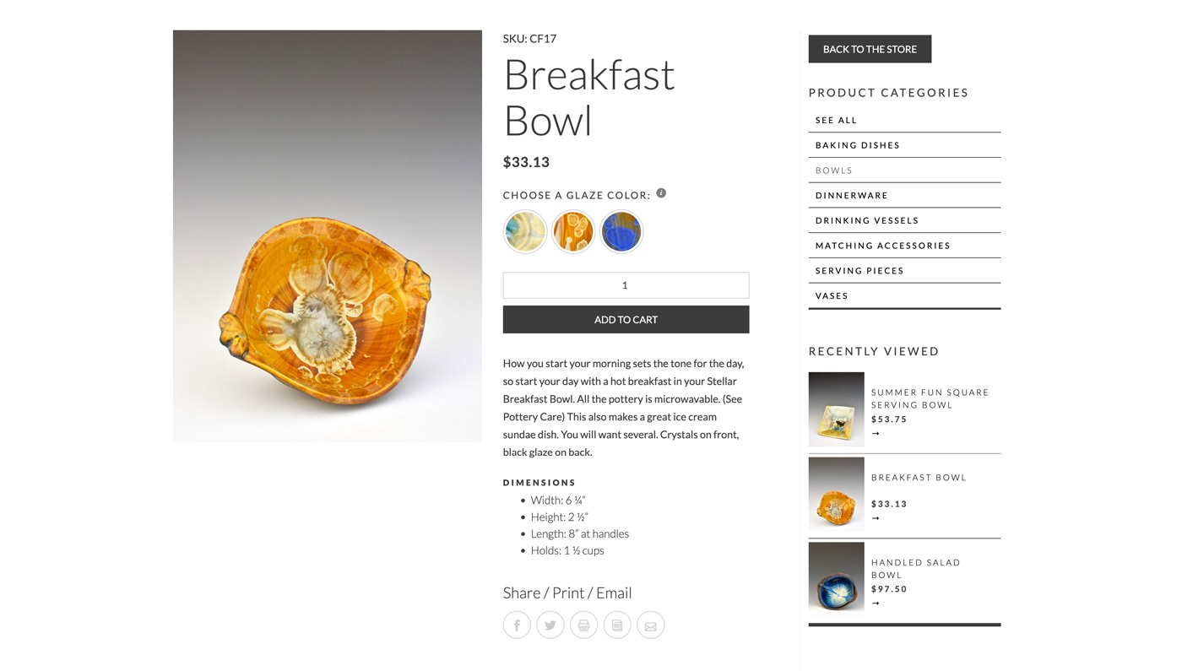Email this product using envelope icon
Screen dimensions: 1182x671
[x=650, y=625]
